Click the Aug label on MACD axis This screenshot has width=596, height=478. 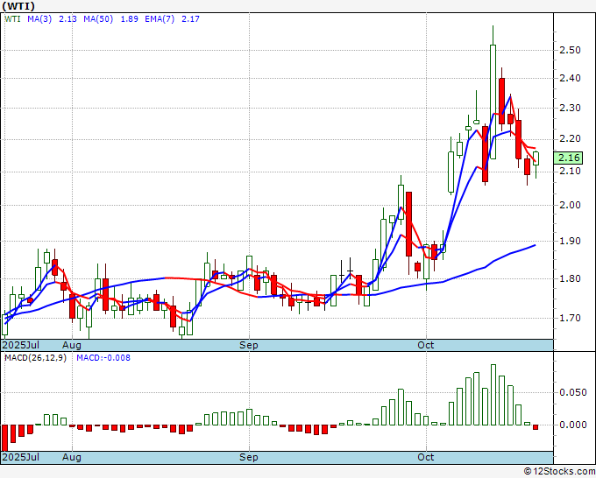pos(72,457)
